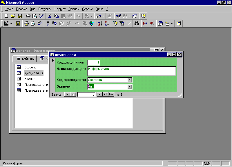Click the Help question icon in lower toolbar
The width and height of the screenshot is (232, 167).
[x=179, y=23]
